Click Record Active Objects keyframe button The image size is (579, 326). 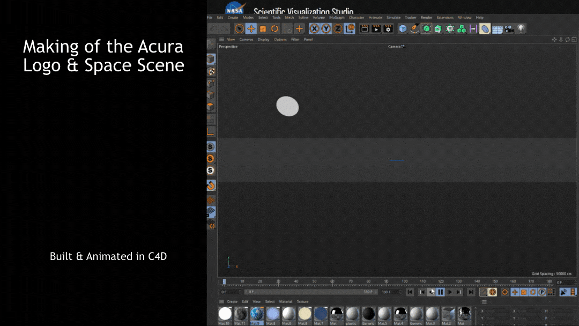pyautogui.click(x=484, y=292)
